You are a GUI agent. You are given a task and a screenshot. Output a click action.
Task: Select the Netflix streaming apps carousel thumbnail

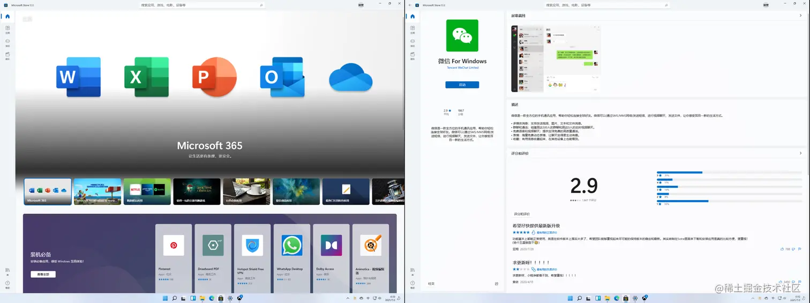(147, 192)
